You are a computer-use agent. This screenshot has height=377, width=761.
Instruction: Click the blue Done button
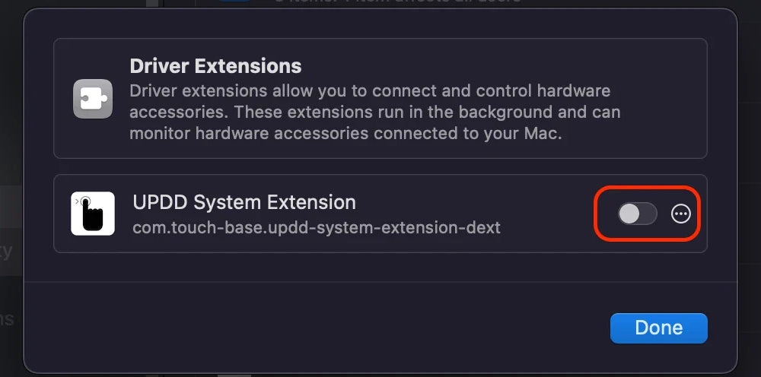click(x=658, y=328)
